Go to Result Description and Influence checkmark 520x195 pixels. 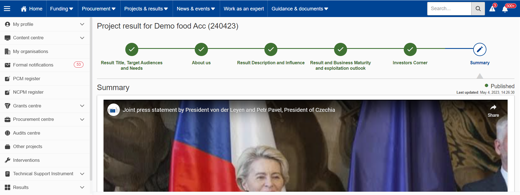(x=271, y=49)
